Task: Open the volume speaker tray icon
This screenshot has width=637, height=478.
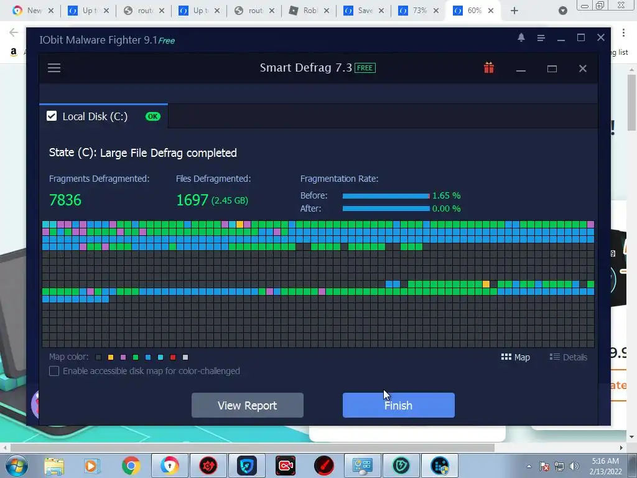Action: pos(574,466)
